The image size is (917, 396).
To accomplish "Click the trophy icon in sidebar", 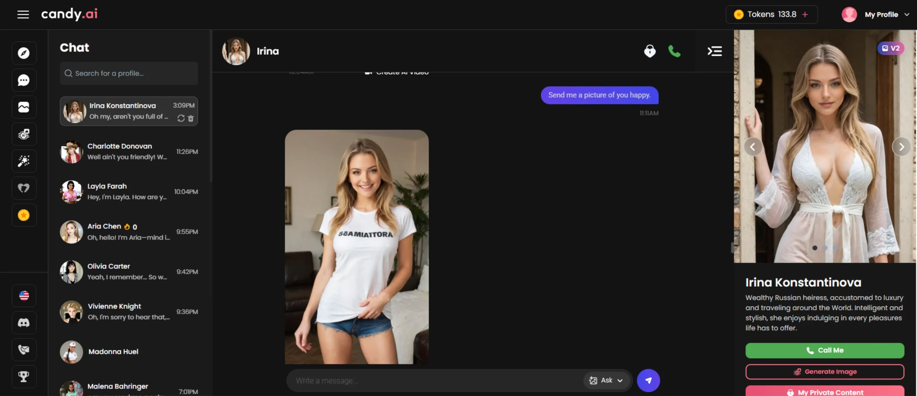I will pos(24,376).
